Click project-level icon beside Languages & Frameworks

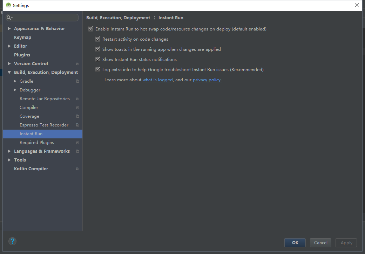77,151
